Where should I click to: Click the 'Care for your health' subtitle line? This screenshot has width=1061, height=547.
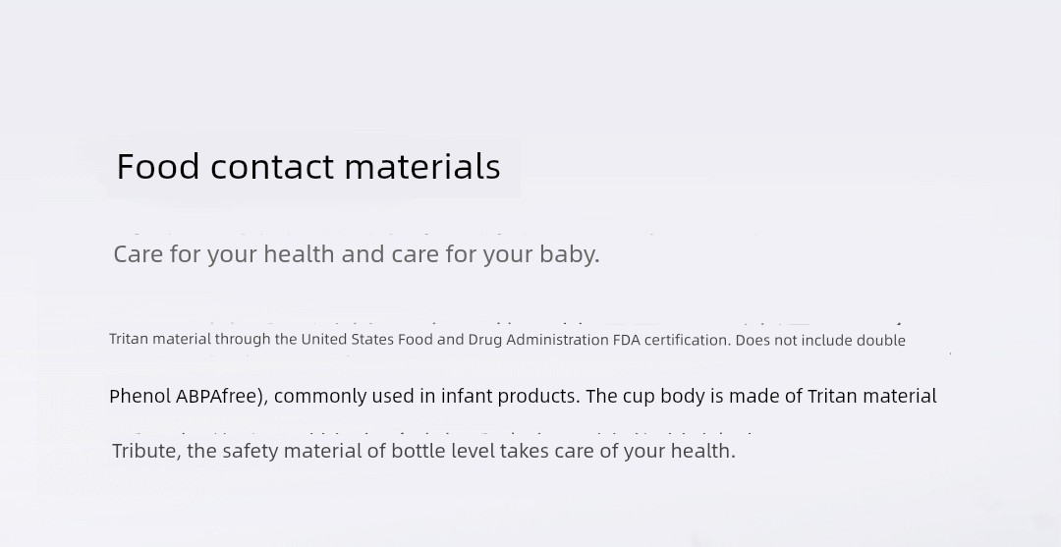pos(357,255)
